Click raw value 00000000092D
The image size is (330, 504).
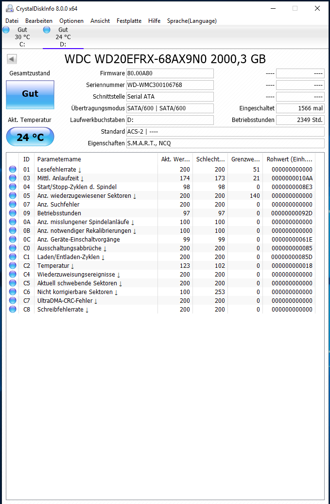tap(292, 213)
